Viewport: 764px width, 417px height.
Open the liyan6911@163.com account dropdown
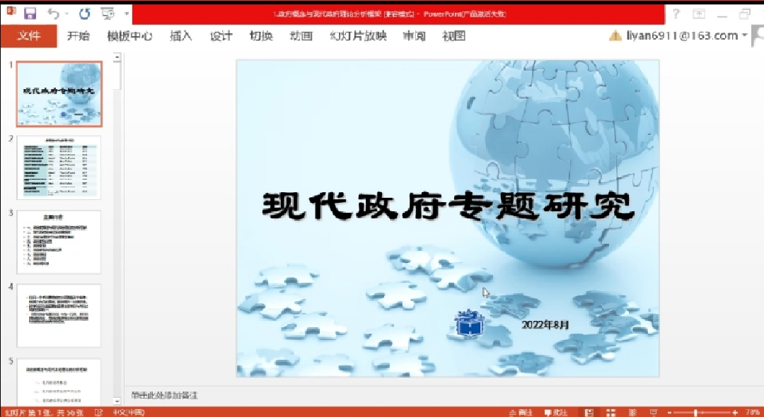tap(744, 36)
